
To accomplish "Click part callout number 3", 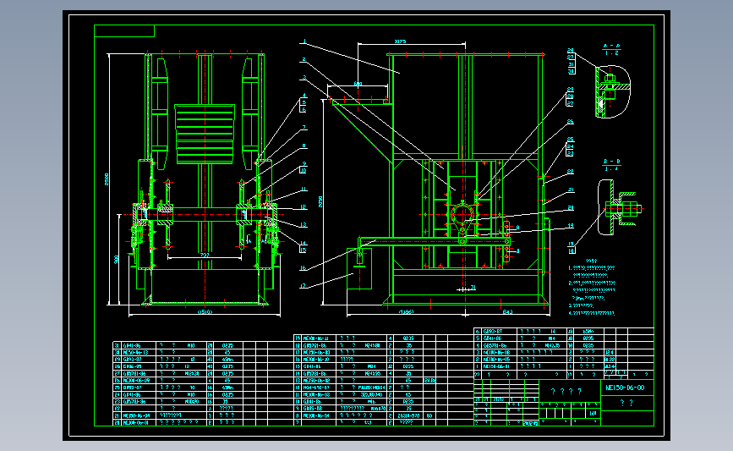I will (304, 78).
